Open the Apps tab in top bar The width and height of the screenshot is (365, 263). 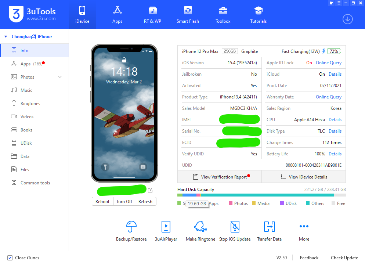118,15
